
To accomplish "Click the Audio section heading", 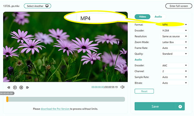I will click(138, 60).
